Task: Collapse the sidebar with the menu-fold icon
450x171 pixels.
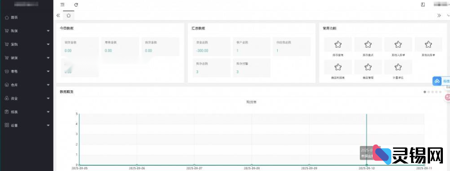Action: (x=63, y=5)
